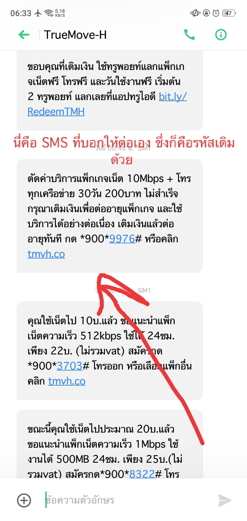
Task: Focus the text message input field
Action: click(127, 500)
